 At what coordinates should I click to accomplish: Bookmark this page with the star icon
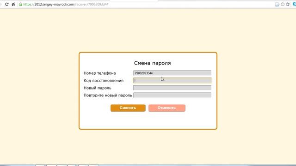[288, 4]
